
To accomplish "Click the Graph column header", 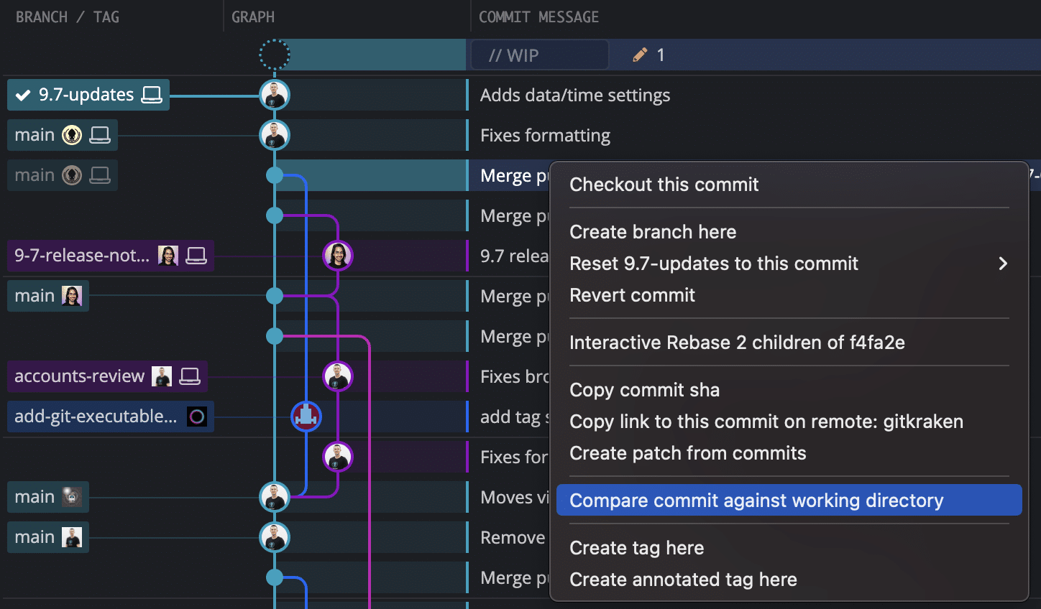I will 253,17.
